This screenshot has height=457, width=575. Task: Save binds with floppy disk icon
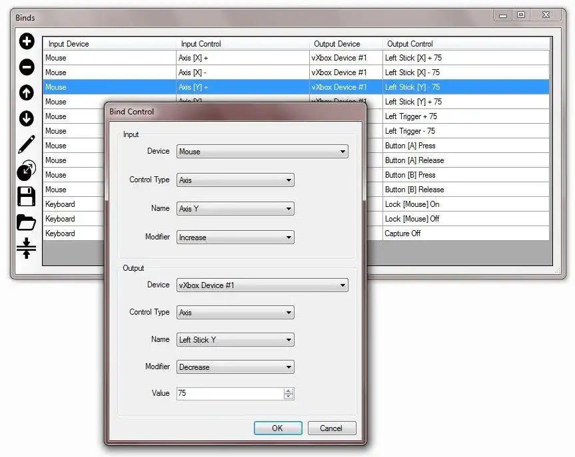27,196
